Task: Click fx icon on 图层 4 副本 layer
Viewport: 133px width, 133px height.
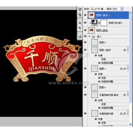Action: click(125, 50)
